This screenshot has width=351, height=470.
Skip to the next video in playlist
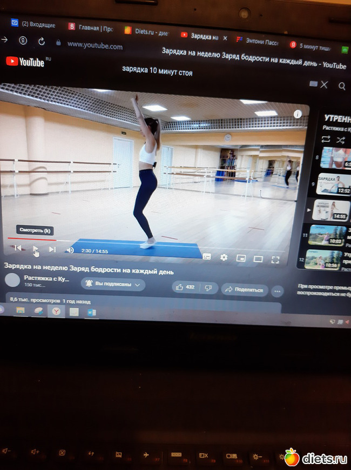pyautogui.click(x=52, y=249)
